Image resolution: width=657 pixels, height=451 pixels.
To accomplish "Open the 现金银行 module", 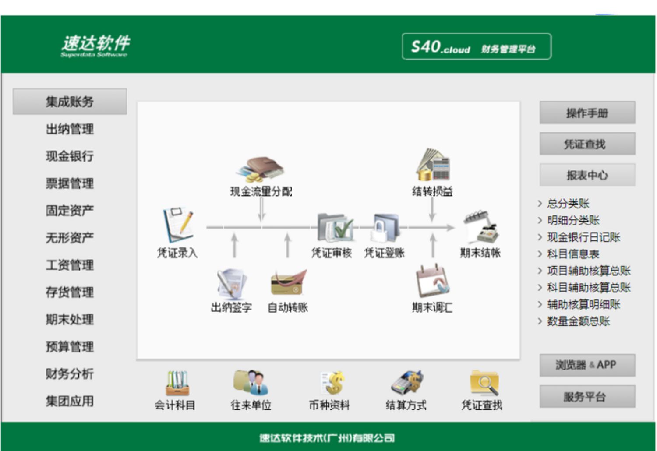I will click(x=70, y=156).
